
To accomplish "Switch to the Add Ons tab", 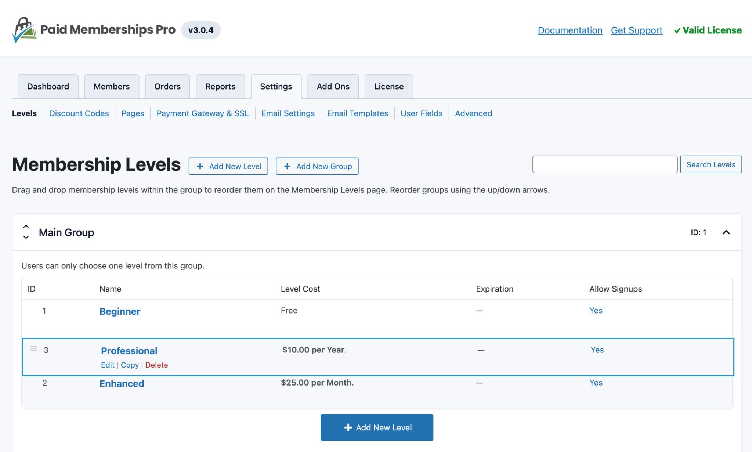I will (x=333, y=86).
